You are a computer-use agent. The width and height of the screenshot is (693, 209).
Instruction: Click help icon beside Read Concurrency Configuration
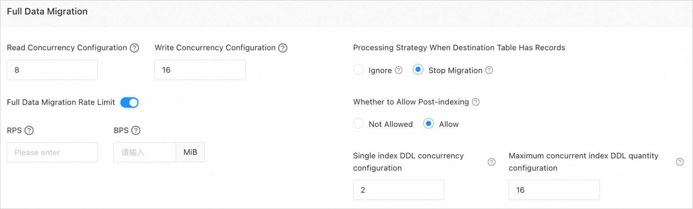click(x=134, y=48)
